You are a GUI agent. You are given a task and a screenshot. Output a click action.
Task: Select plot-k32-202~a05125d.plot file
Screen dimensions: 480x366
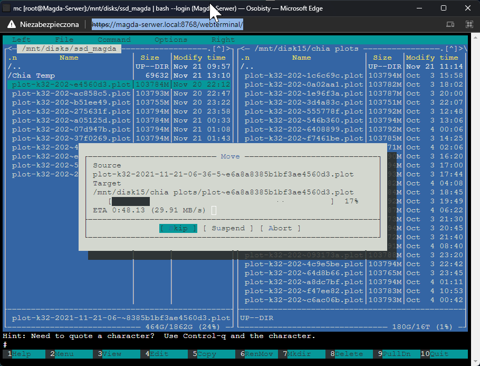click(119, 120)
